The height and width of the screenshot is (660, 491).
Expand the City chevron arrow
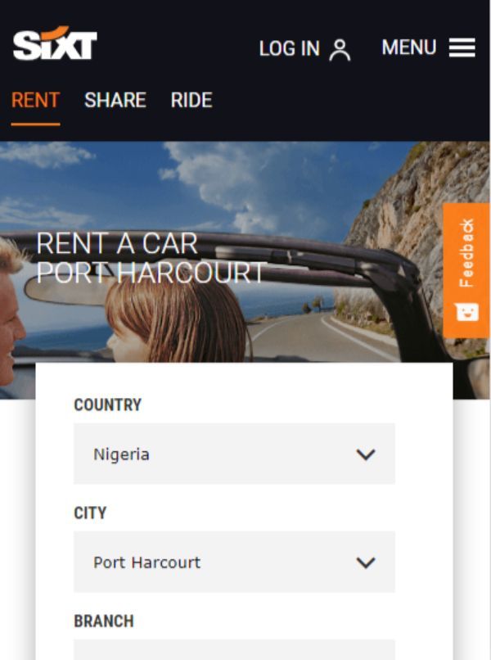pyautogui.click(x=366, y=563)
